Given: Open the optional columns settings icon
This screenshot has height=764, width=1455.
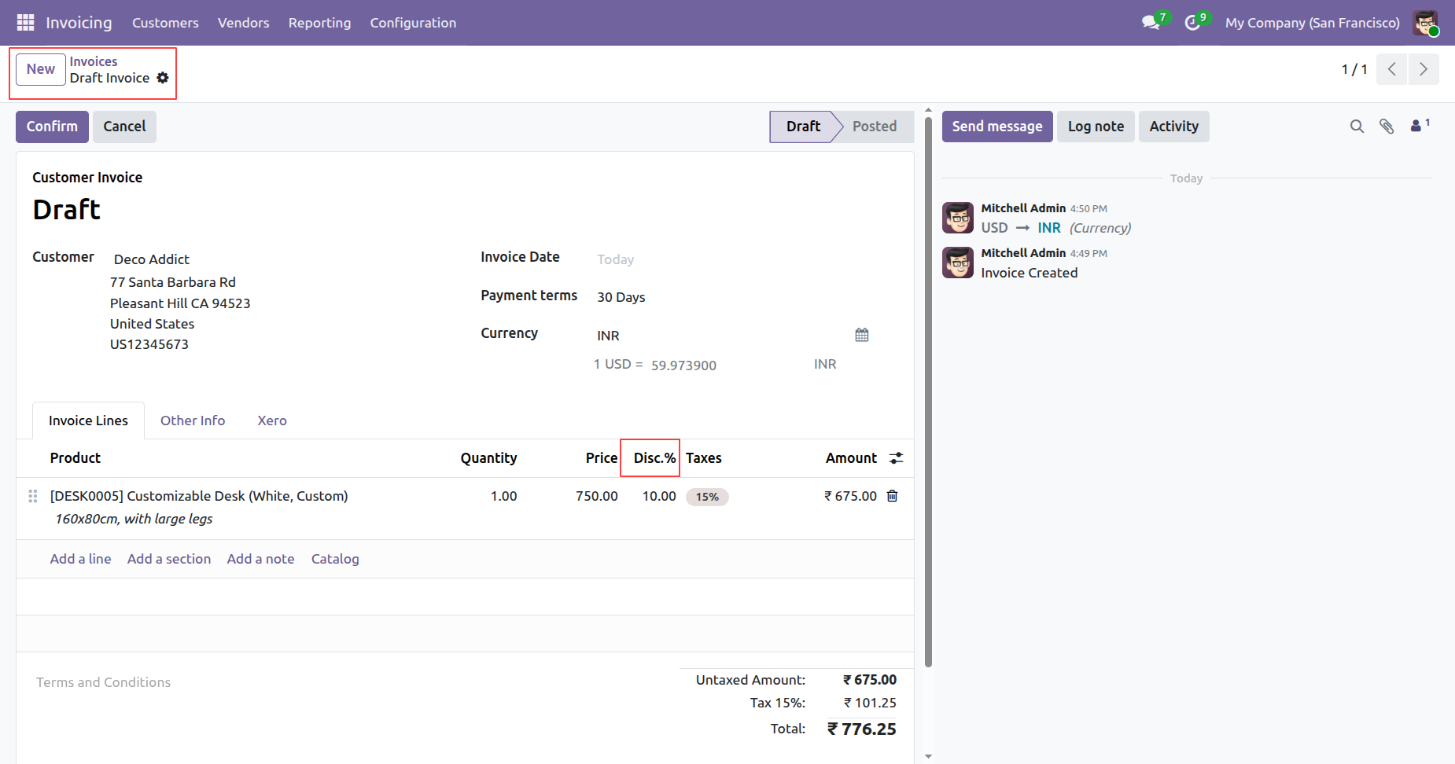Looking at the screenshot, I should (896, 458).
